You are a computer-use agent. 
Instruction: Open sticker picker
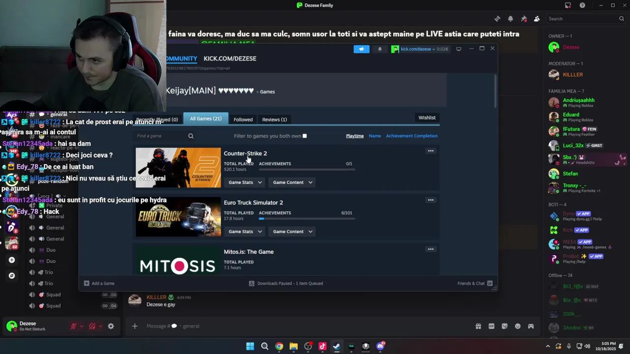coord(504,326)
